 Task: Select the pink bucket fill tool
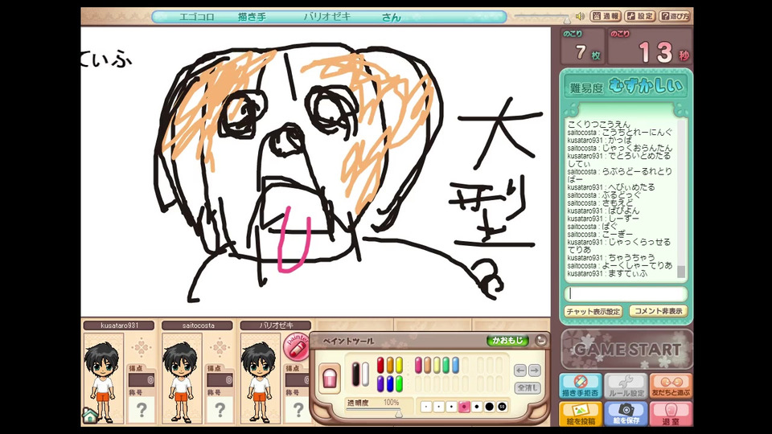(330, 379)
